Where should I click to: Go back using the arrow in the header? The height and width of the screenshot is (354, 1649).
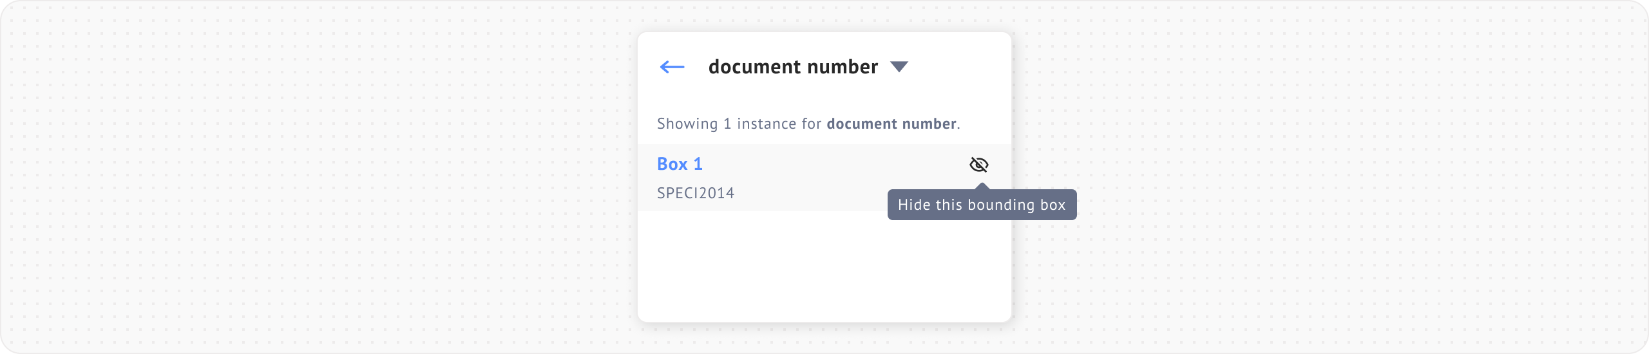(672, 67)
